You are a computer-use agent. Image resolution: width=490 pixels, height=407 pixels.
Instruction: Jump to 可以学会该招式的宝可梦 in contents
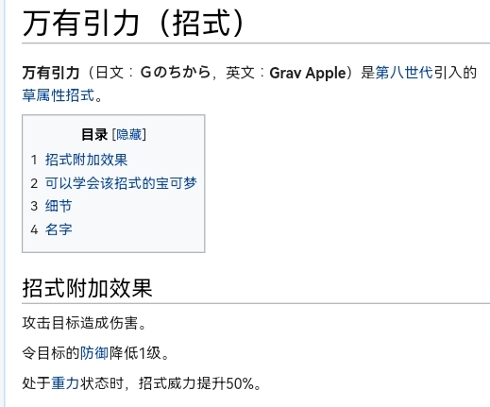pyautogui.click(x=121, y=183)
